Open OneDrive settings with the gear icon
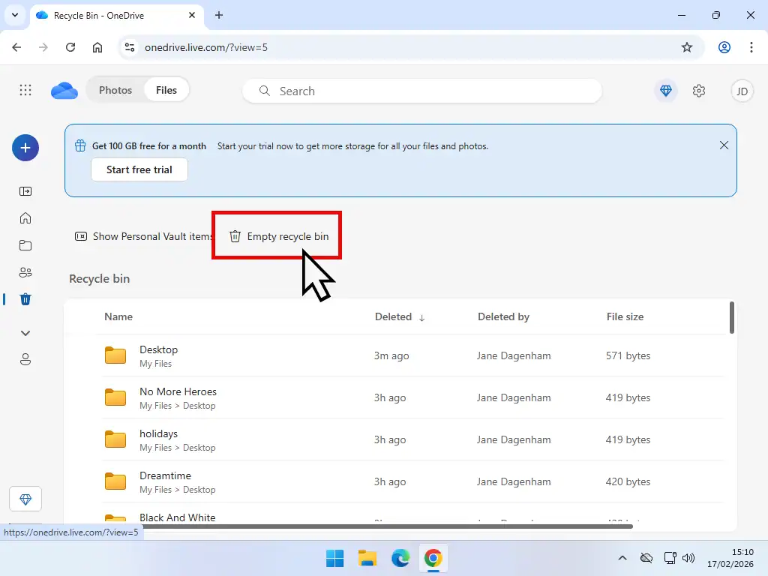This screenshot has height=576, width=768. click(x=699, y=90)
